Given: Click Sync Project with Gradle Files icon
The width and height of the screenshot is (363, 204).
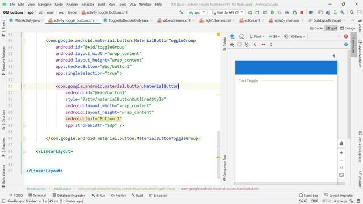Looking at the screenshot, I should (x=328, y=12).
